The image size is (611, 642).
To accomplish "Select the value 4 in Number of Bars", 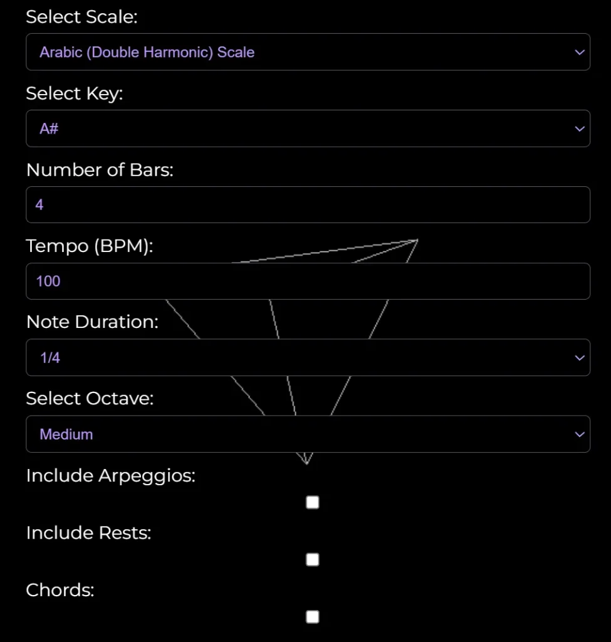I will [39, 204].
